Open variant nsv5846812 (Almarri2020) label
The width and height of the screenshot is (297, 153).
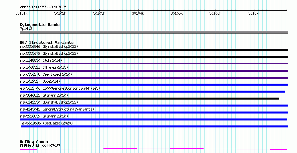tap(44, 95)
